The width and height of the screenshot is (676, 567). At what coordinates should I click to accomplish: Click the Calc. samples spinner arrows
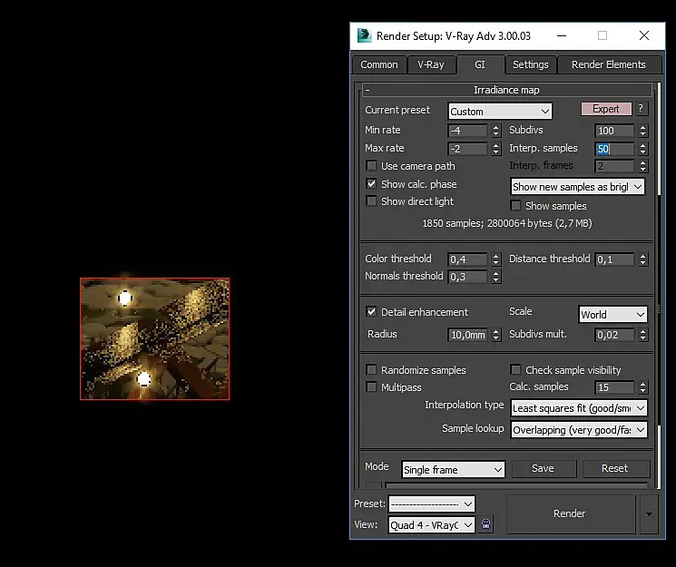click(x=642, y=387)
